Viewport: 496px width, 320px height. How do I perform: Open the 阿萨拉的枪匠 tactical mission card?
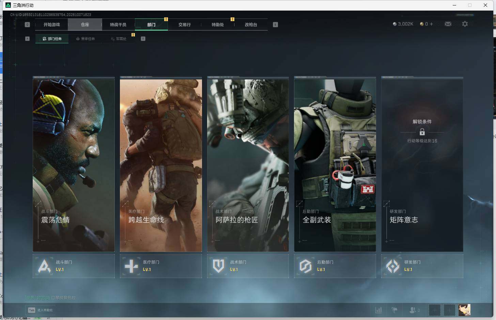pyautogui.click(x=248, y=164)
